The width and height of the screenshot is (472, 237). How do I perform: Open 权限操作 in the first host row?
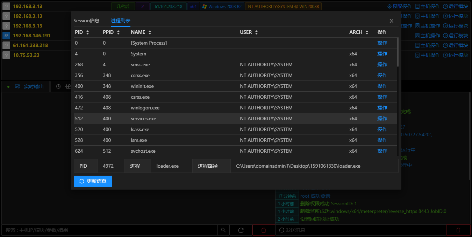[400, 6]
